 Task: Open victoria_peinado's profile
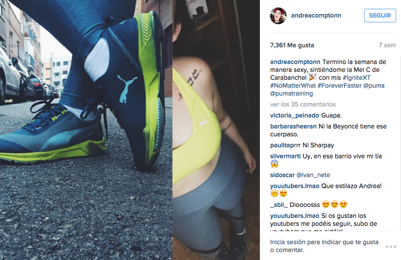coord(295,115)
